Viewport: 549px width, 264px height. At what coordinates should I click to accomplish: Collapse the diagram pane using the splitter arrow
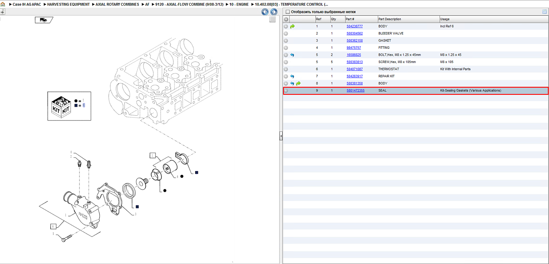click(x=281, y=136)
